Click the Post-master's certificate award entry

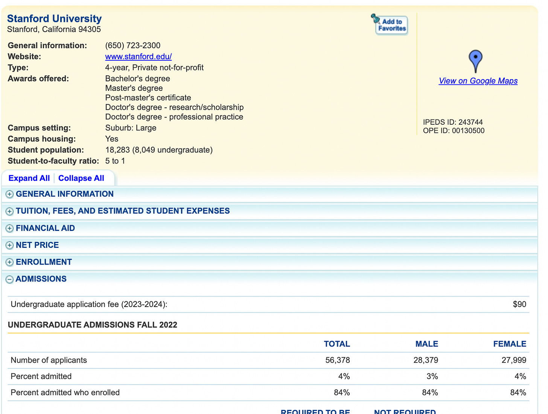(148, 98)
